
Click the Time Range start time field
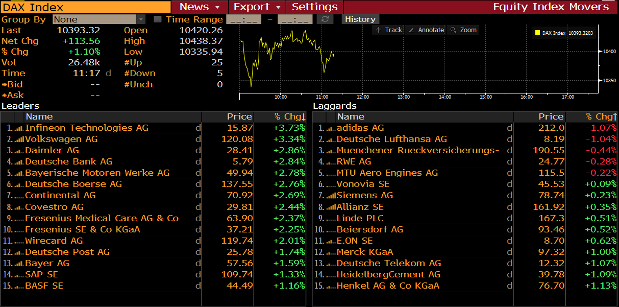pos(243,19)
